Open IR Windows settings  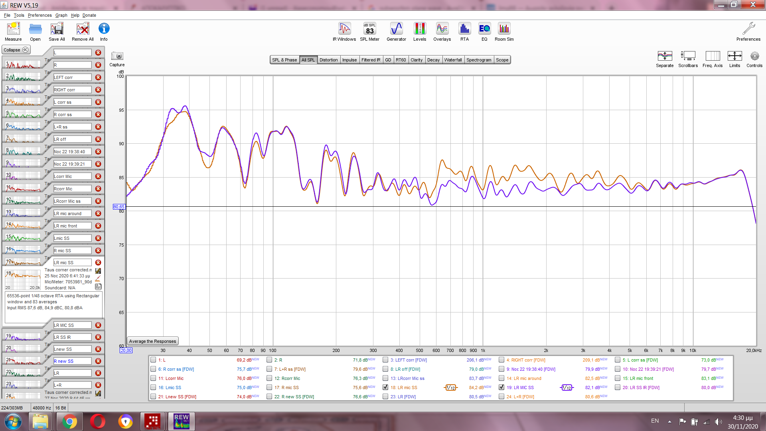(344, 32)
